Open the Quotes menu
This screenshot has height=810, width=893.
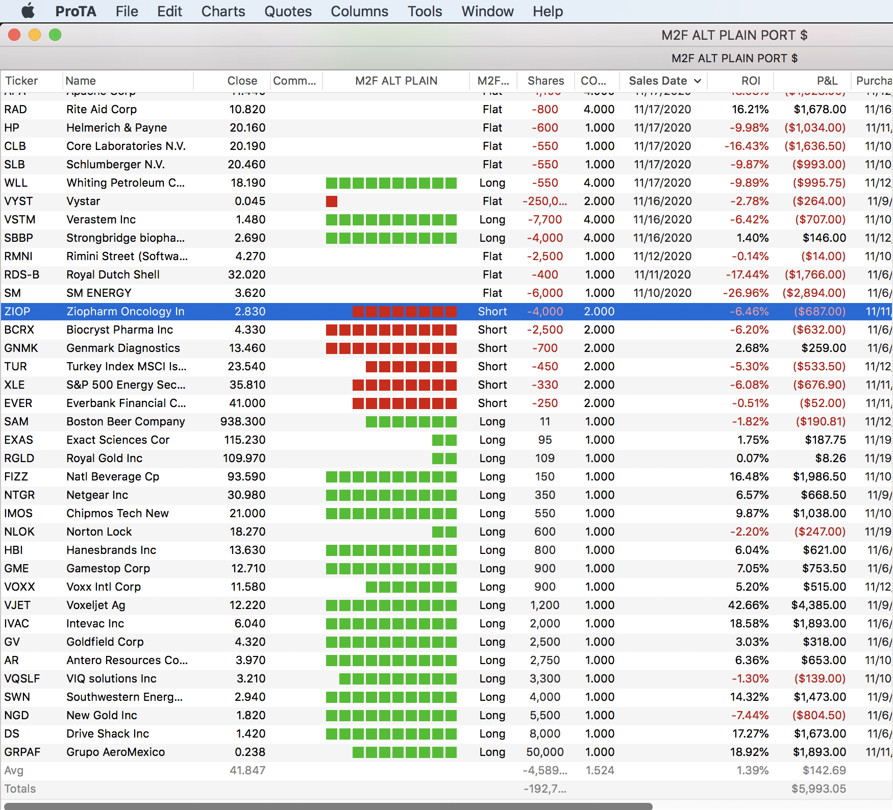point(288,11)
